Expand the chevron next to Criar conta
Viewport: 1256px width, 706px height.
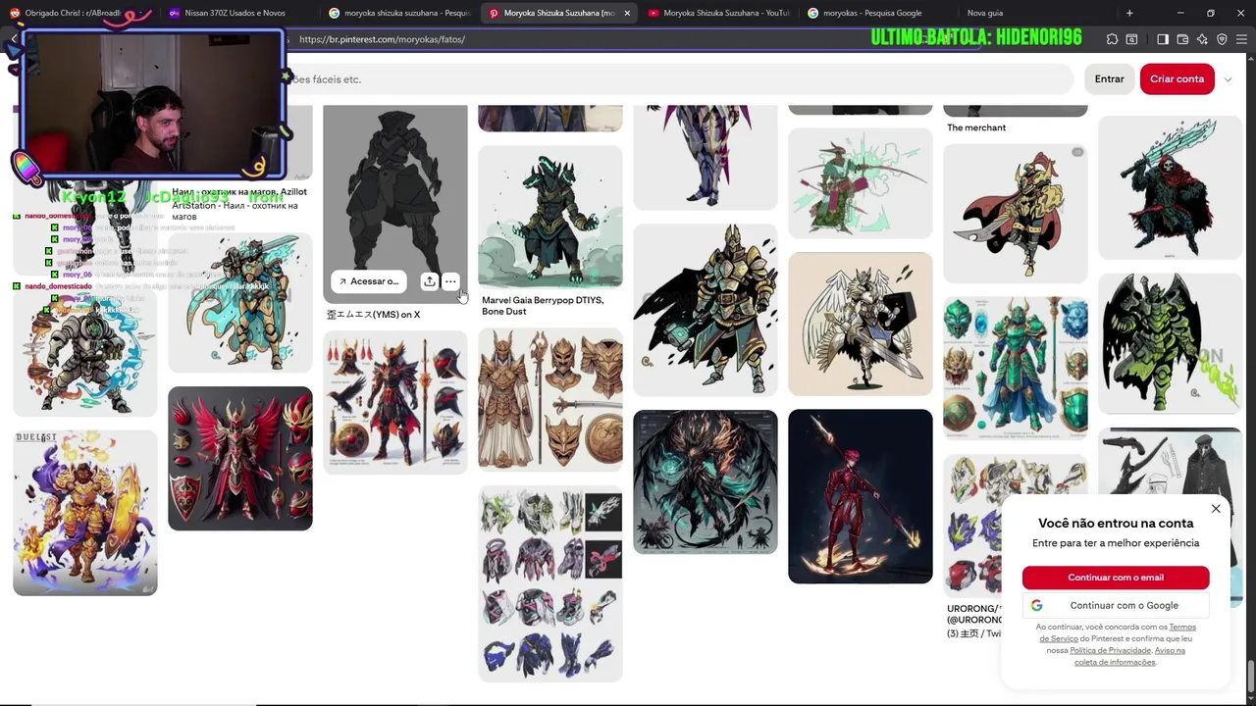pos(1228,79)
